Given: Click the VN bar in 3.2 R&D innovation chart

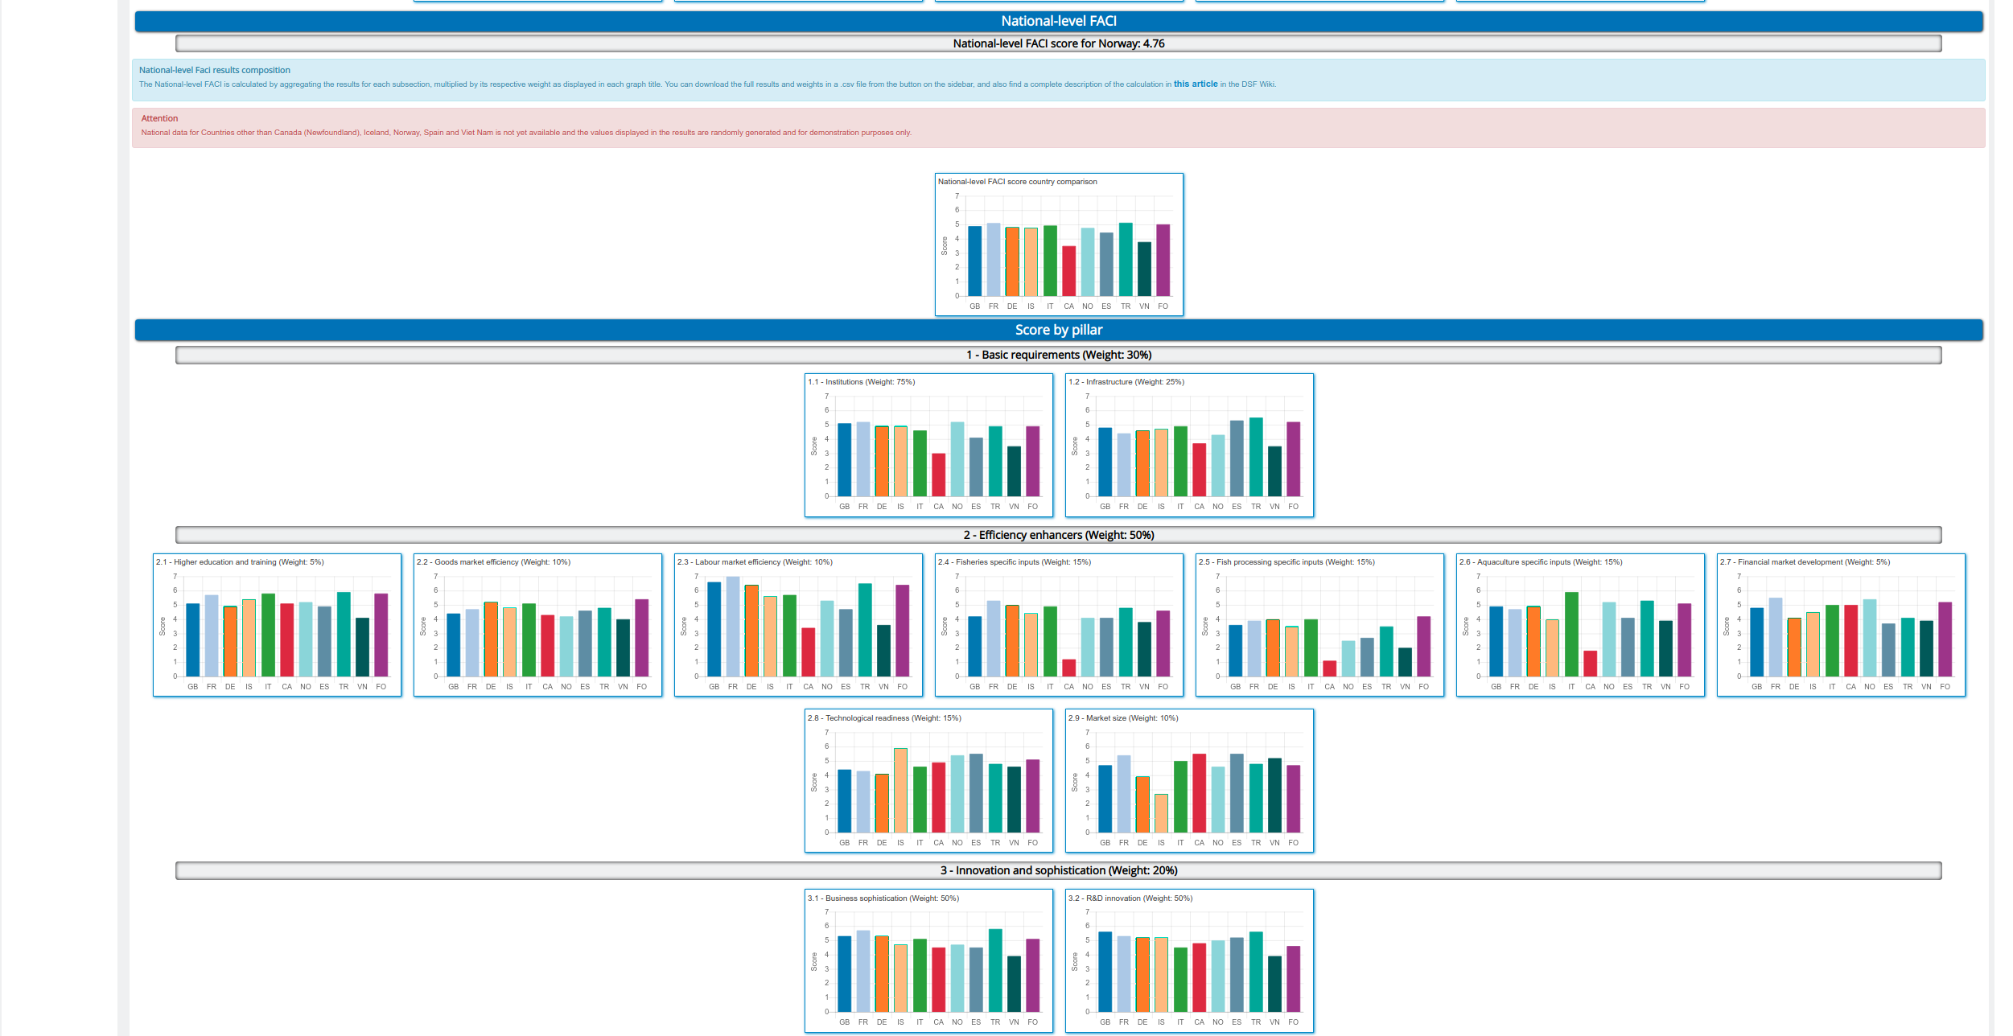Looking at the screenshot, I should point(1274,985).
